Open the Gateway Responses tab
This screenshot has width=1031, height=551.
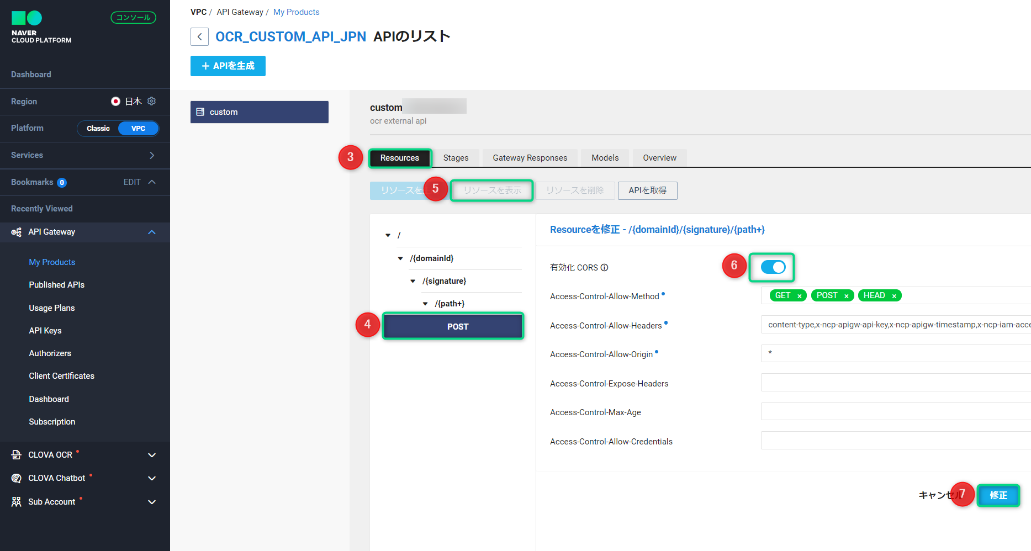coord(530,158)
